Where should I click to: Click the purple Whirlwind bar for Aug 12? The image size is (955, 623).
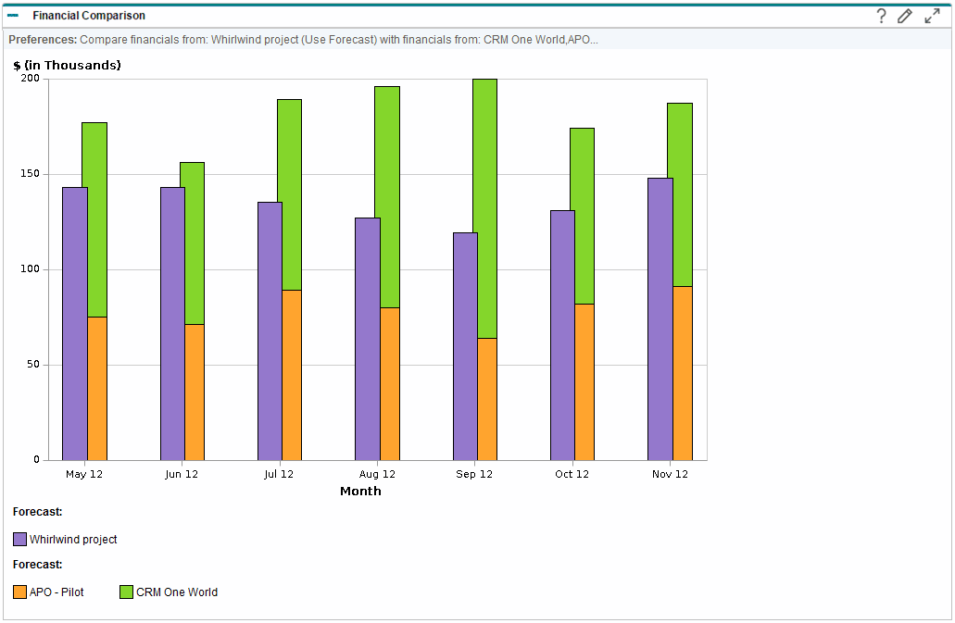[x=367, y=339]
